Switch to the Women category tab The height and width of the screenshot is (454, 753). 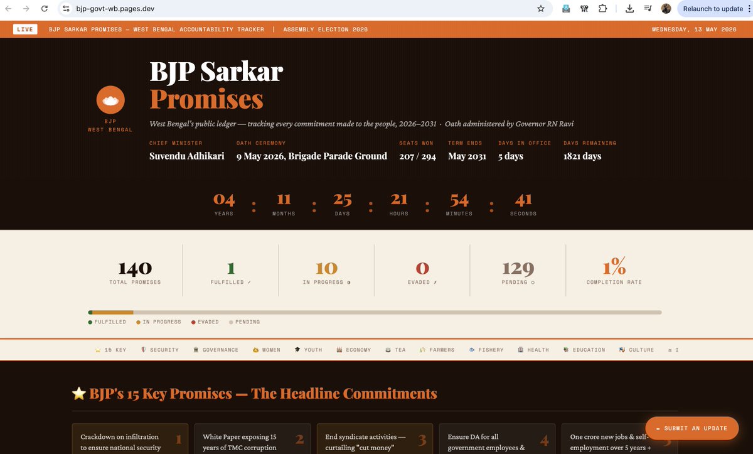point(267,350)
